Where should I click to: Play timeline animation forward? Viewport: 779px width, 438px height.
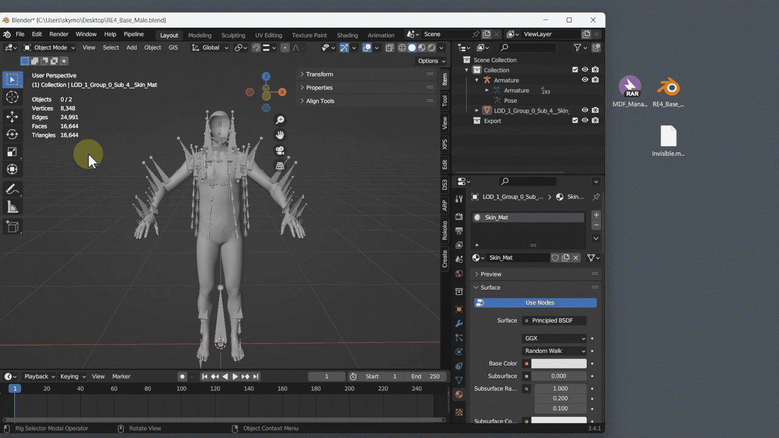point(236,377)
